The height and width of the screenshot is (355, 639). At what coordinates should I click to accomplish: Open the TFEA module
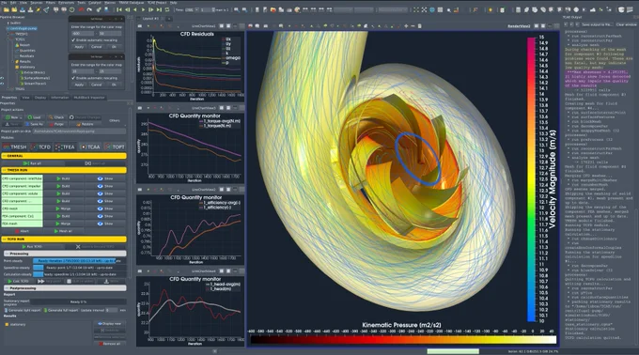(65, 147)
